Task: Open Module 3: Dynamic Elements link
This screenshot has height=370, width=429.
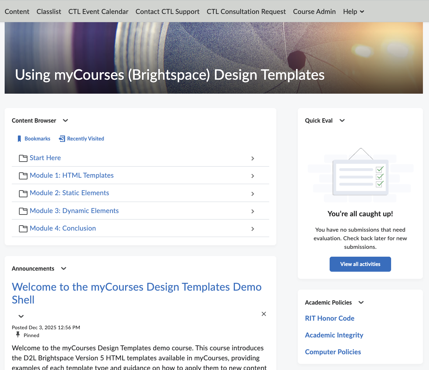Action: pos(74,211)
